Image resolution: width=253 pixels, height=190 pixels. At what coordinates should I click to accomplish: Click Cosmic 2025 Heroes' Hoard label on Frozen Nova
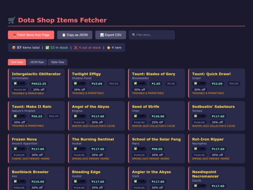pos(30,159)
